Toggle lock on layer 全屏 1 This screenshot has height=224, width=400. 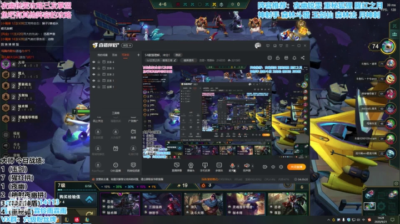coord(99,87)
